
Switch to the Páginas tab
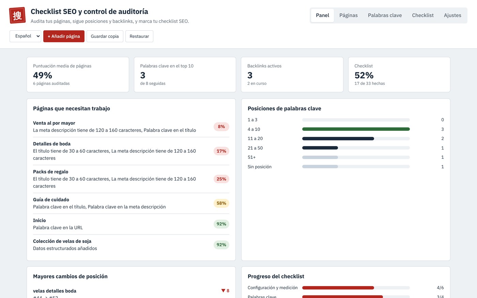coord(349,15)
